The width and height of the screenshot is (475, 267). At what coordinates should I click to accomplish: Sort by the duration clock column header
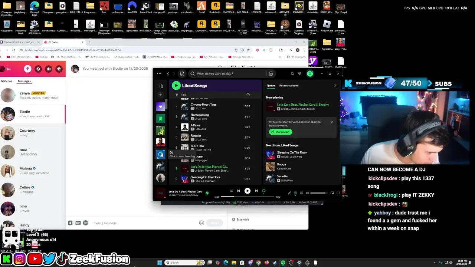click(x=248, y=95)
